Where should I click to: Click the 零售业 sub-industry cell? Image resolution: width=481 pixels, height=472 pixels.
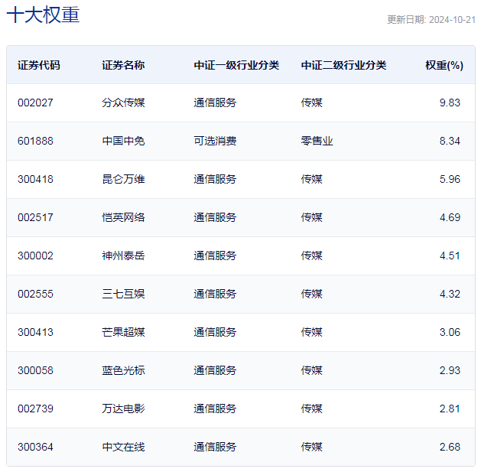pyautogui.click(x=317, y=141)
